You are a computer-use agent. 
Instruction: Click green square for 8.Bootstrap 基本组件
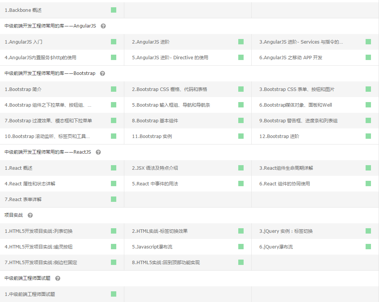point(241,120)
